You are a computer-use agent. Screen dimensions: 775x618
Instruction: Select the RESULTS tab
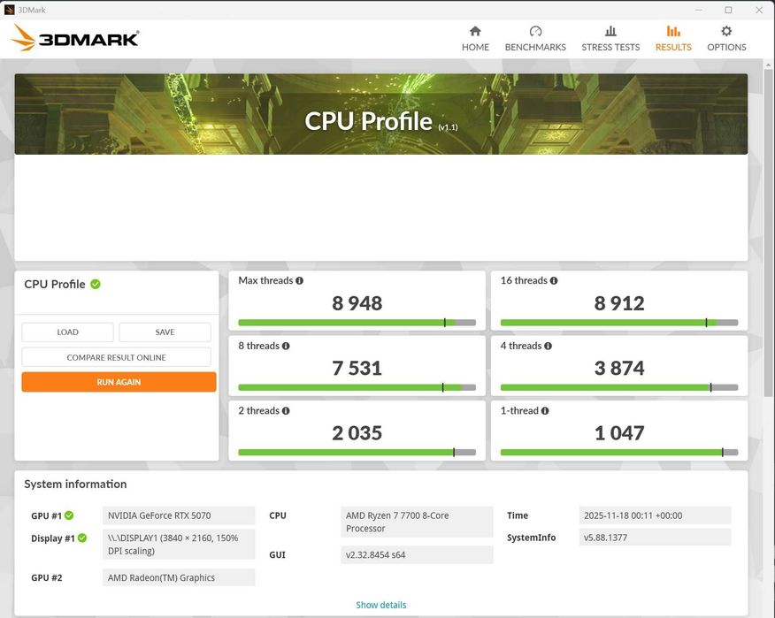coord(673,39)
